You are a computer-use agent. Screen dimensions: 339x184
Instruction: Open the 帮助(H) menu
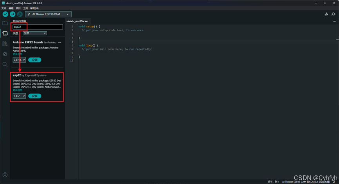tap(34, 8)
